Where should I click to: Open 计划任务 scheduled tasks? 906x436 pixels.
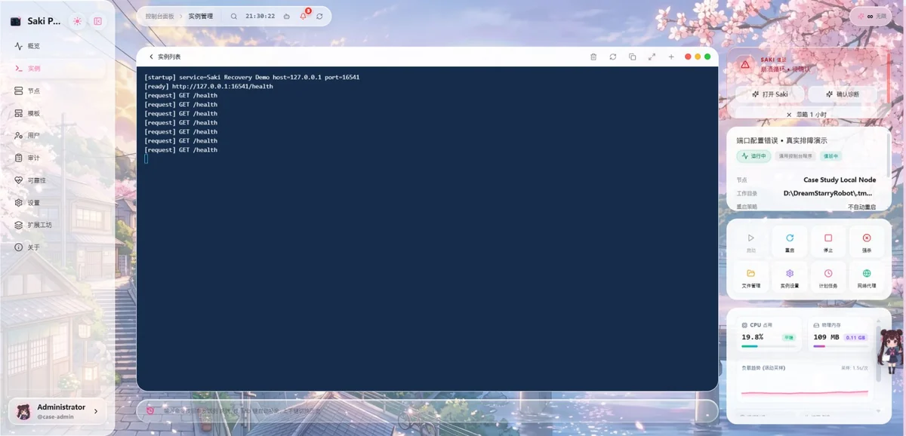click(x=828, y=278)
